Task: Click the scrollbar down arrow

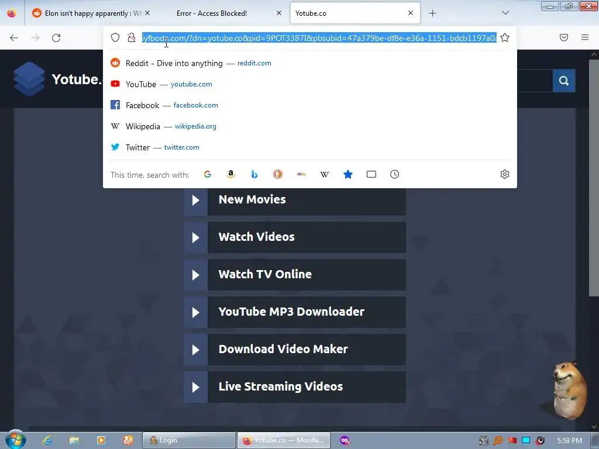Action: [594, 427]
